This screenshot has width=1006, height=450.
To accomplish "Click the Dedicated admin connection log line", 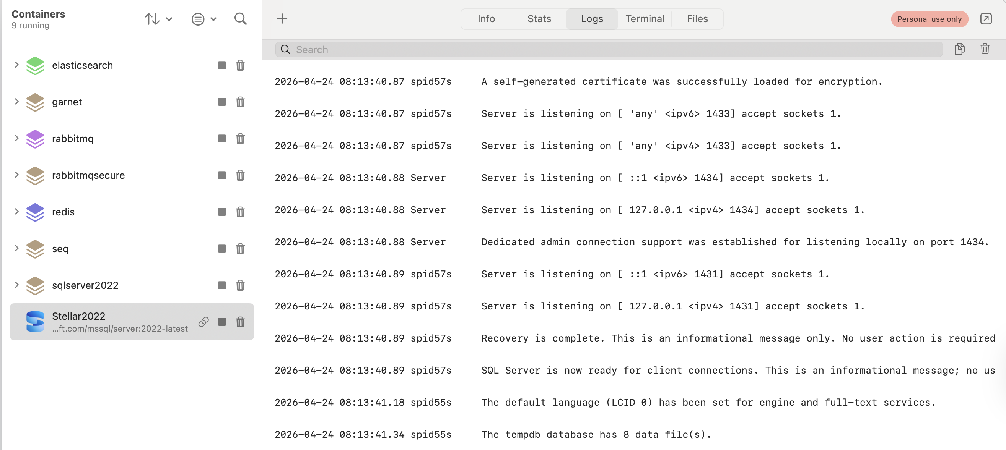I will point(632,242).
